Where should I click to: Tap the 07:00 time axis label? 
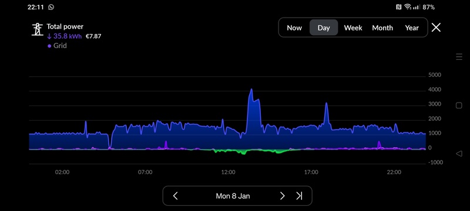click(145, 172)
